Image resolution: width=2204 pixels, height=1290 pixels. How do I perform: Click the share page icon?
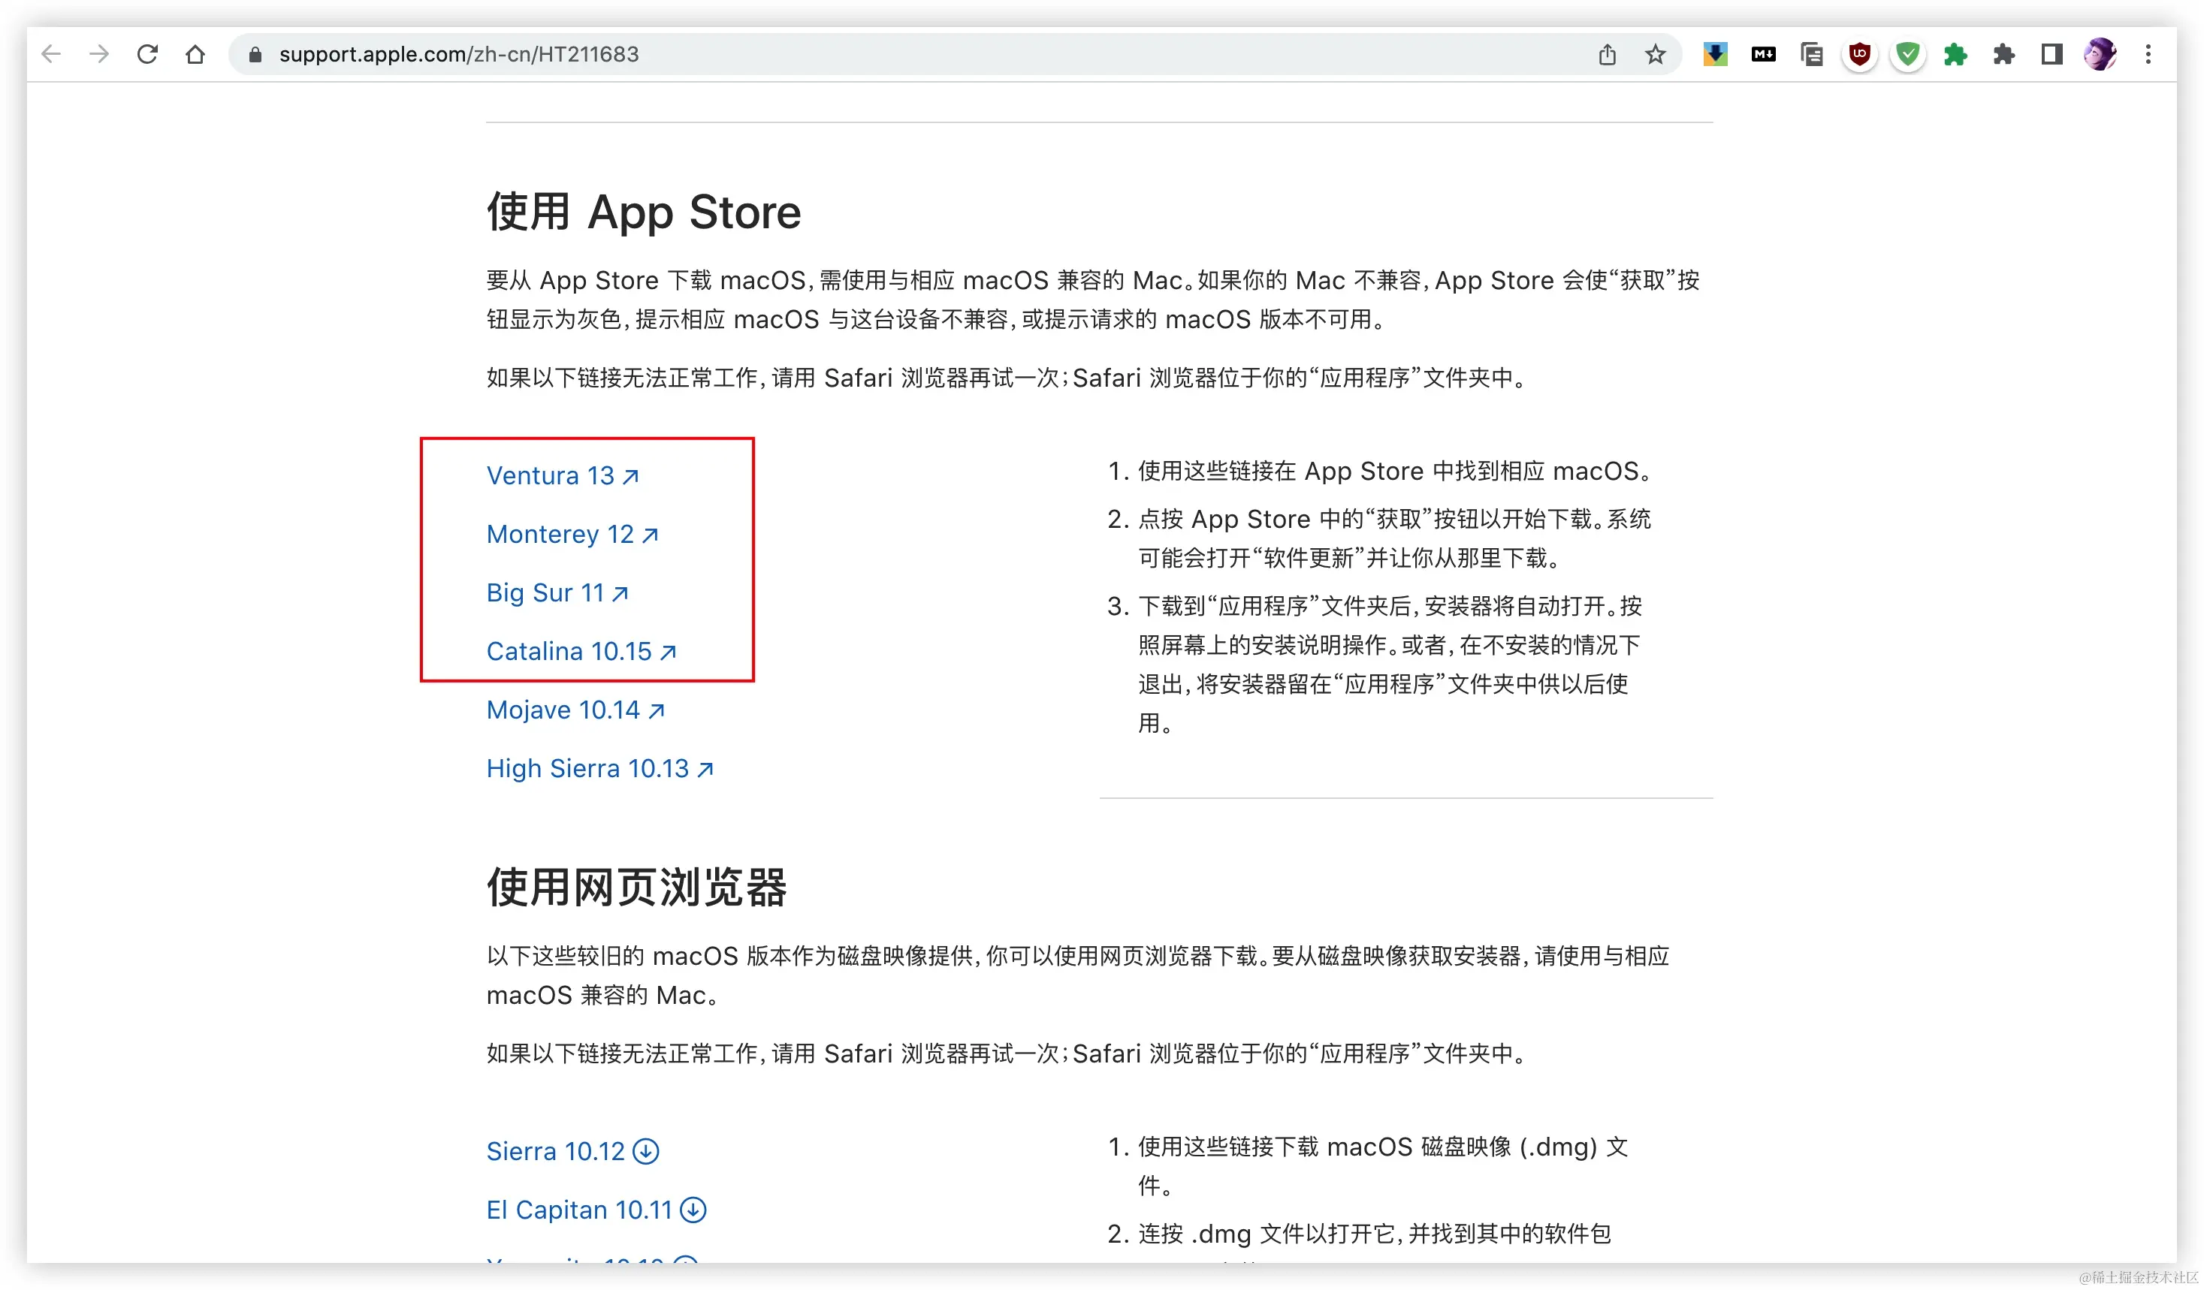[1607, 54]
